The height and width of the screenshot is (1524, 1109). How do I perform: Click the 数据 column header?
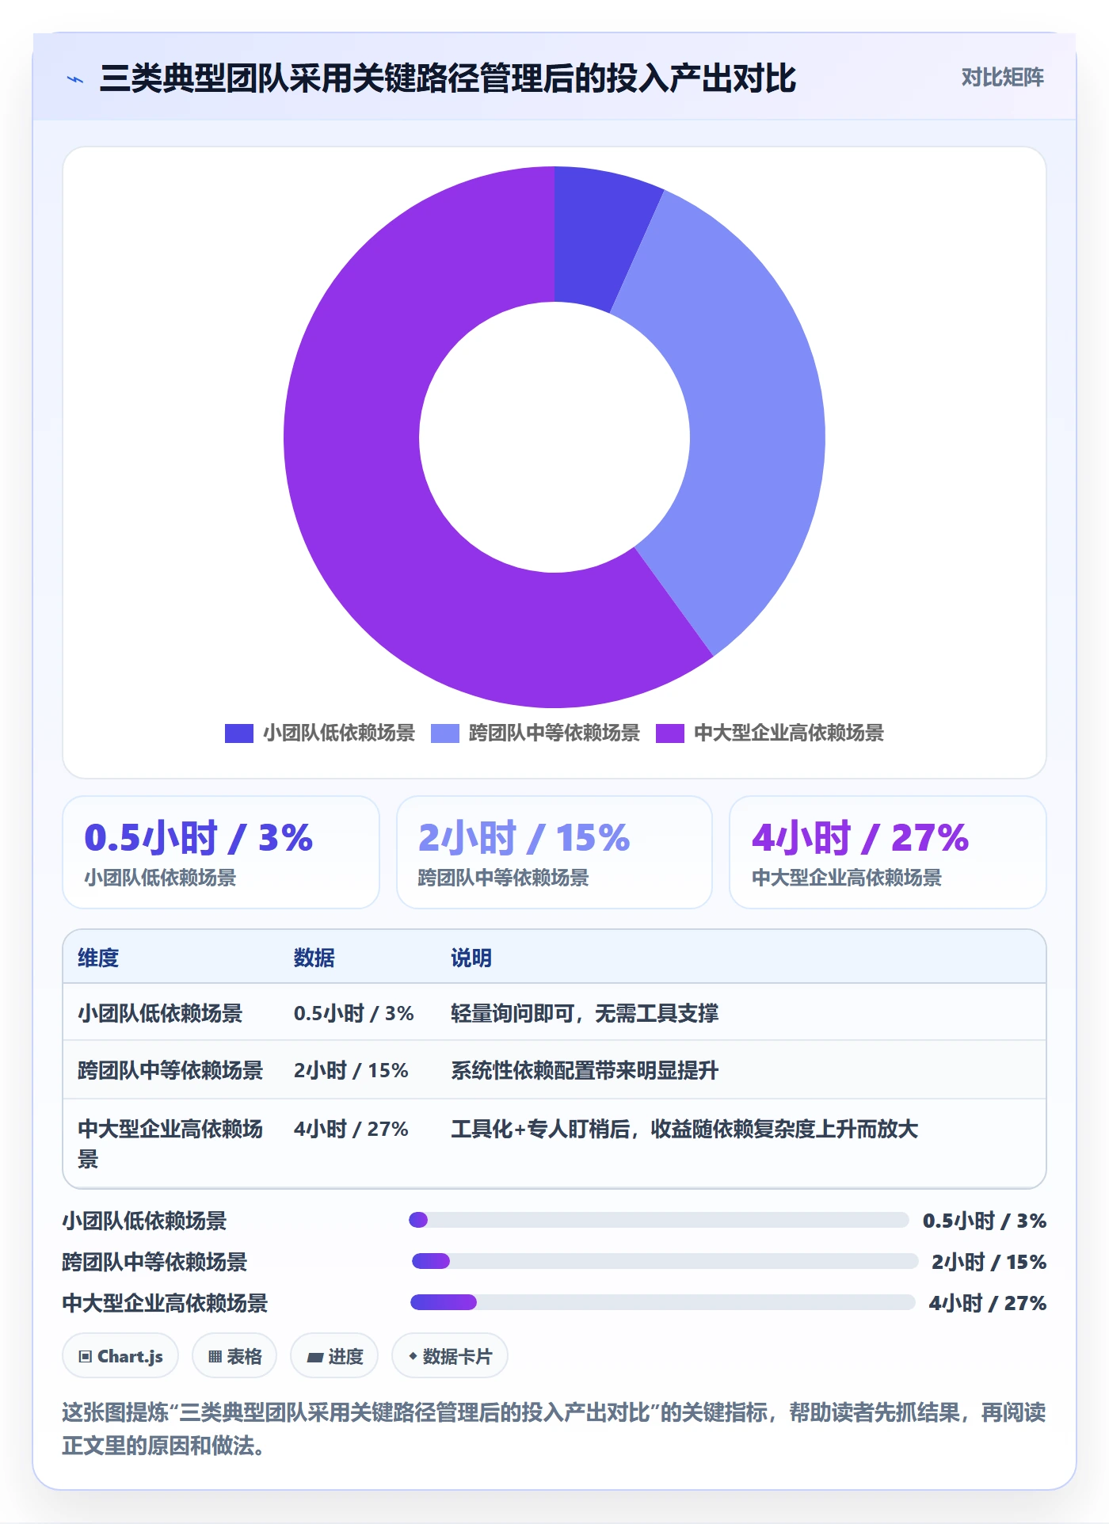[x=314, y=958]
